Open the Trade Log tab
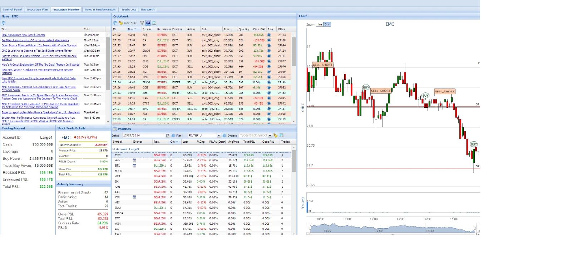This screenshot has width=572, height=280. point(129,10)
